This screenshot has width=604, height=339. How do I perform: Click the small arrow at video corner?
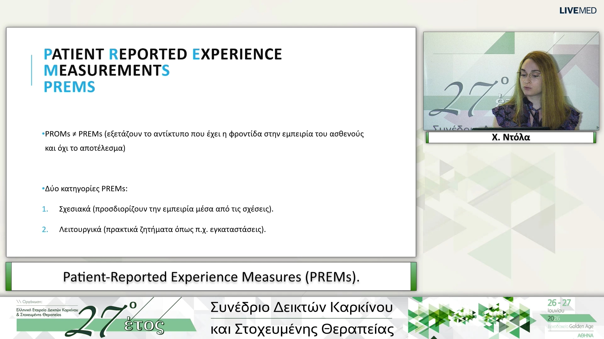598,128
